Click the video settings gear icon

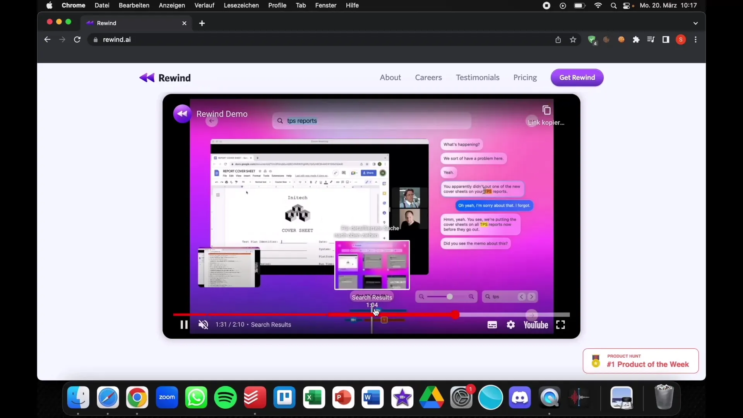tap(510, 325)
